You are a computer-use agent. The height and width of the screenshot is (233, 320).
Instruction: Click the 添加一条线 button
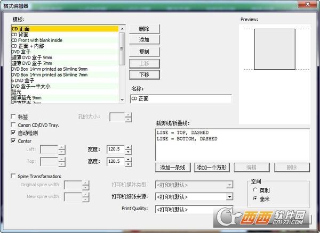[x=173, y=168]
